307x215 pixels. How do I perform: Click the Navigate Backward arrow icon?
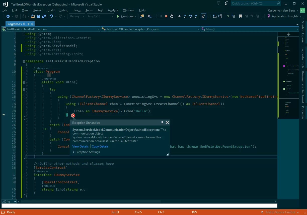tap(8, 16)
